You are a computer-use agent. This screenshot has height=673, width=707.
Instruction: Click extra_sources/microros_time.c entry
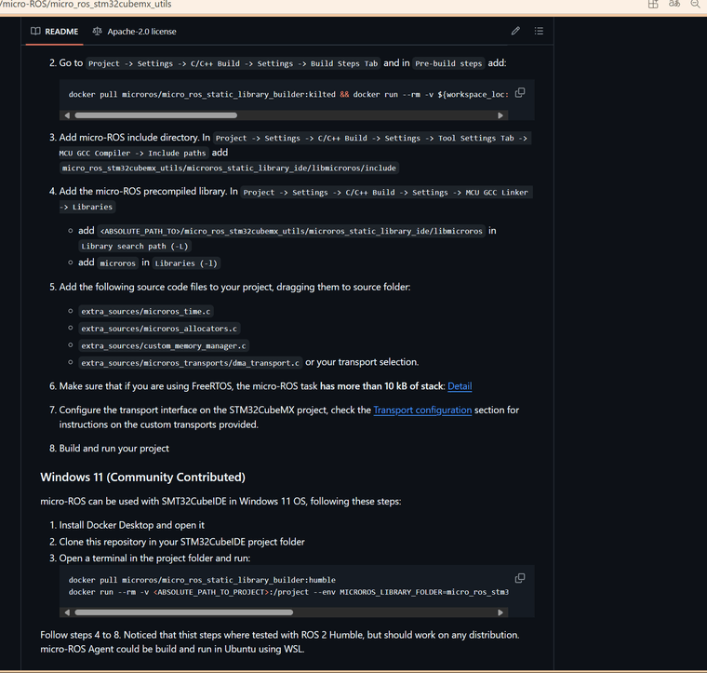click(x=146, y=311)
